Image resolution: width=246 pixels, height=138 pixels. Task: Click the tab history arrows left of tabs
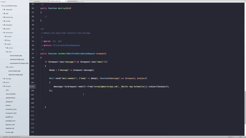pyautogui.click(x=31, y=1)
